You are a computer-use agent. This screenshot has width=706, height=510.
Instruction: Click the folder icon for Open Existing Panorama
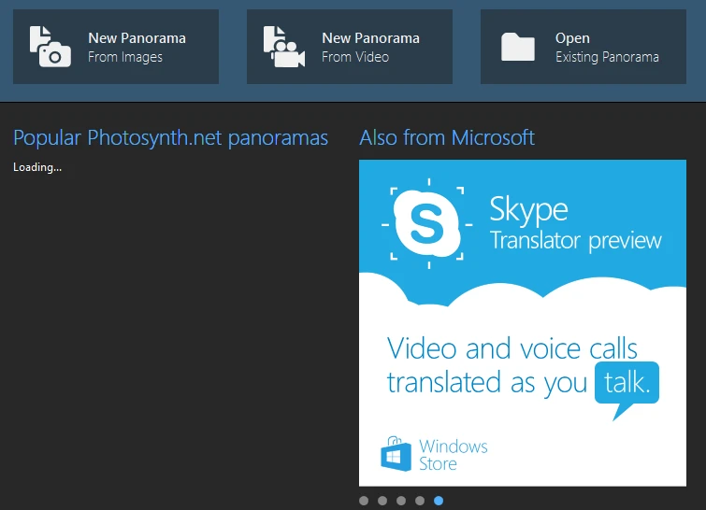pos(518,47)
